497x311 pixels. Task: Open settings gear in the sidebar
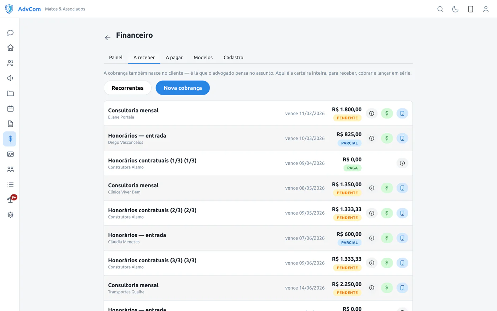(x=10, y=215)
